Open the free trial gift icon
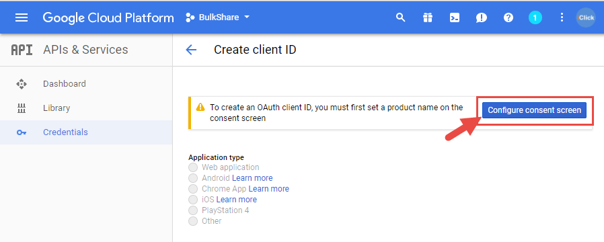Screen dimensions: 604x242 coord(428,17)
